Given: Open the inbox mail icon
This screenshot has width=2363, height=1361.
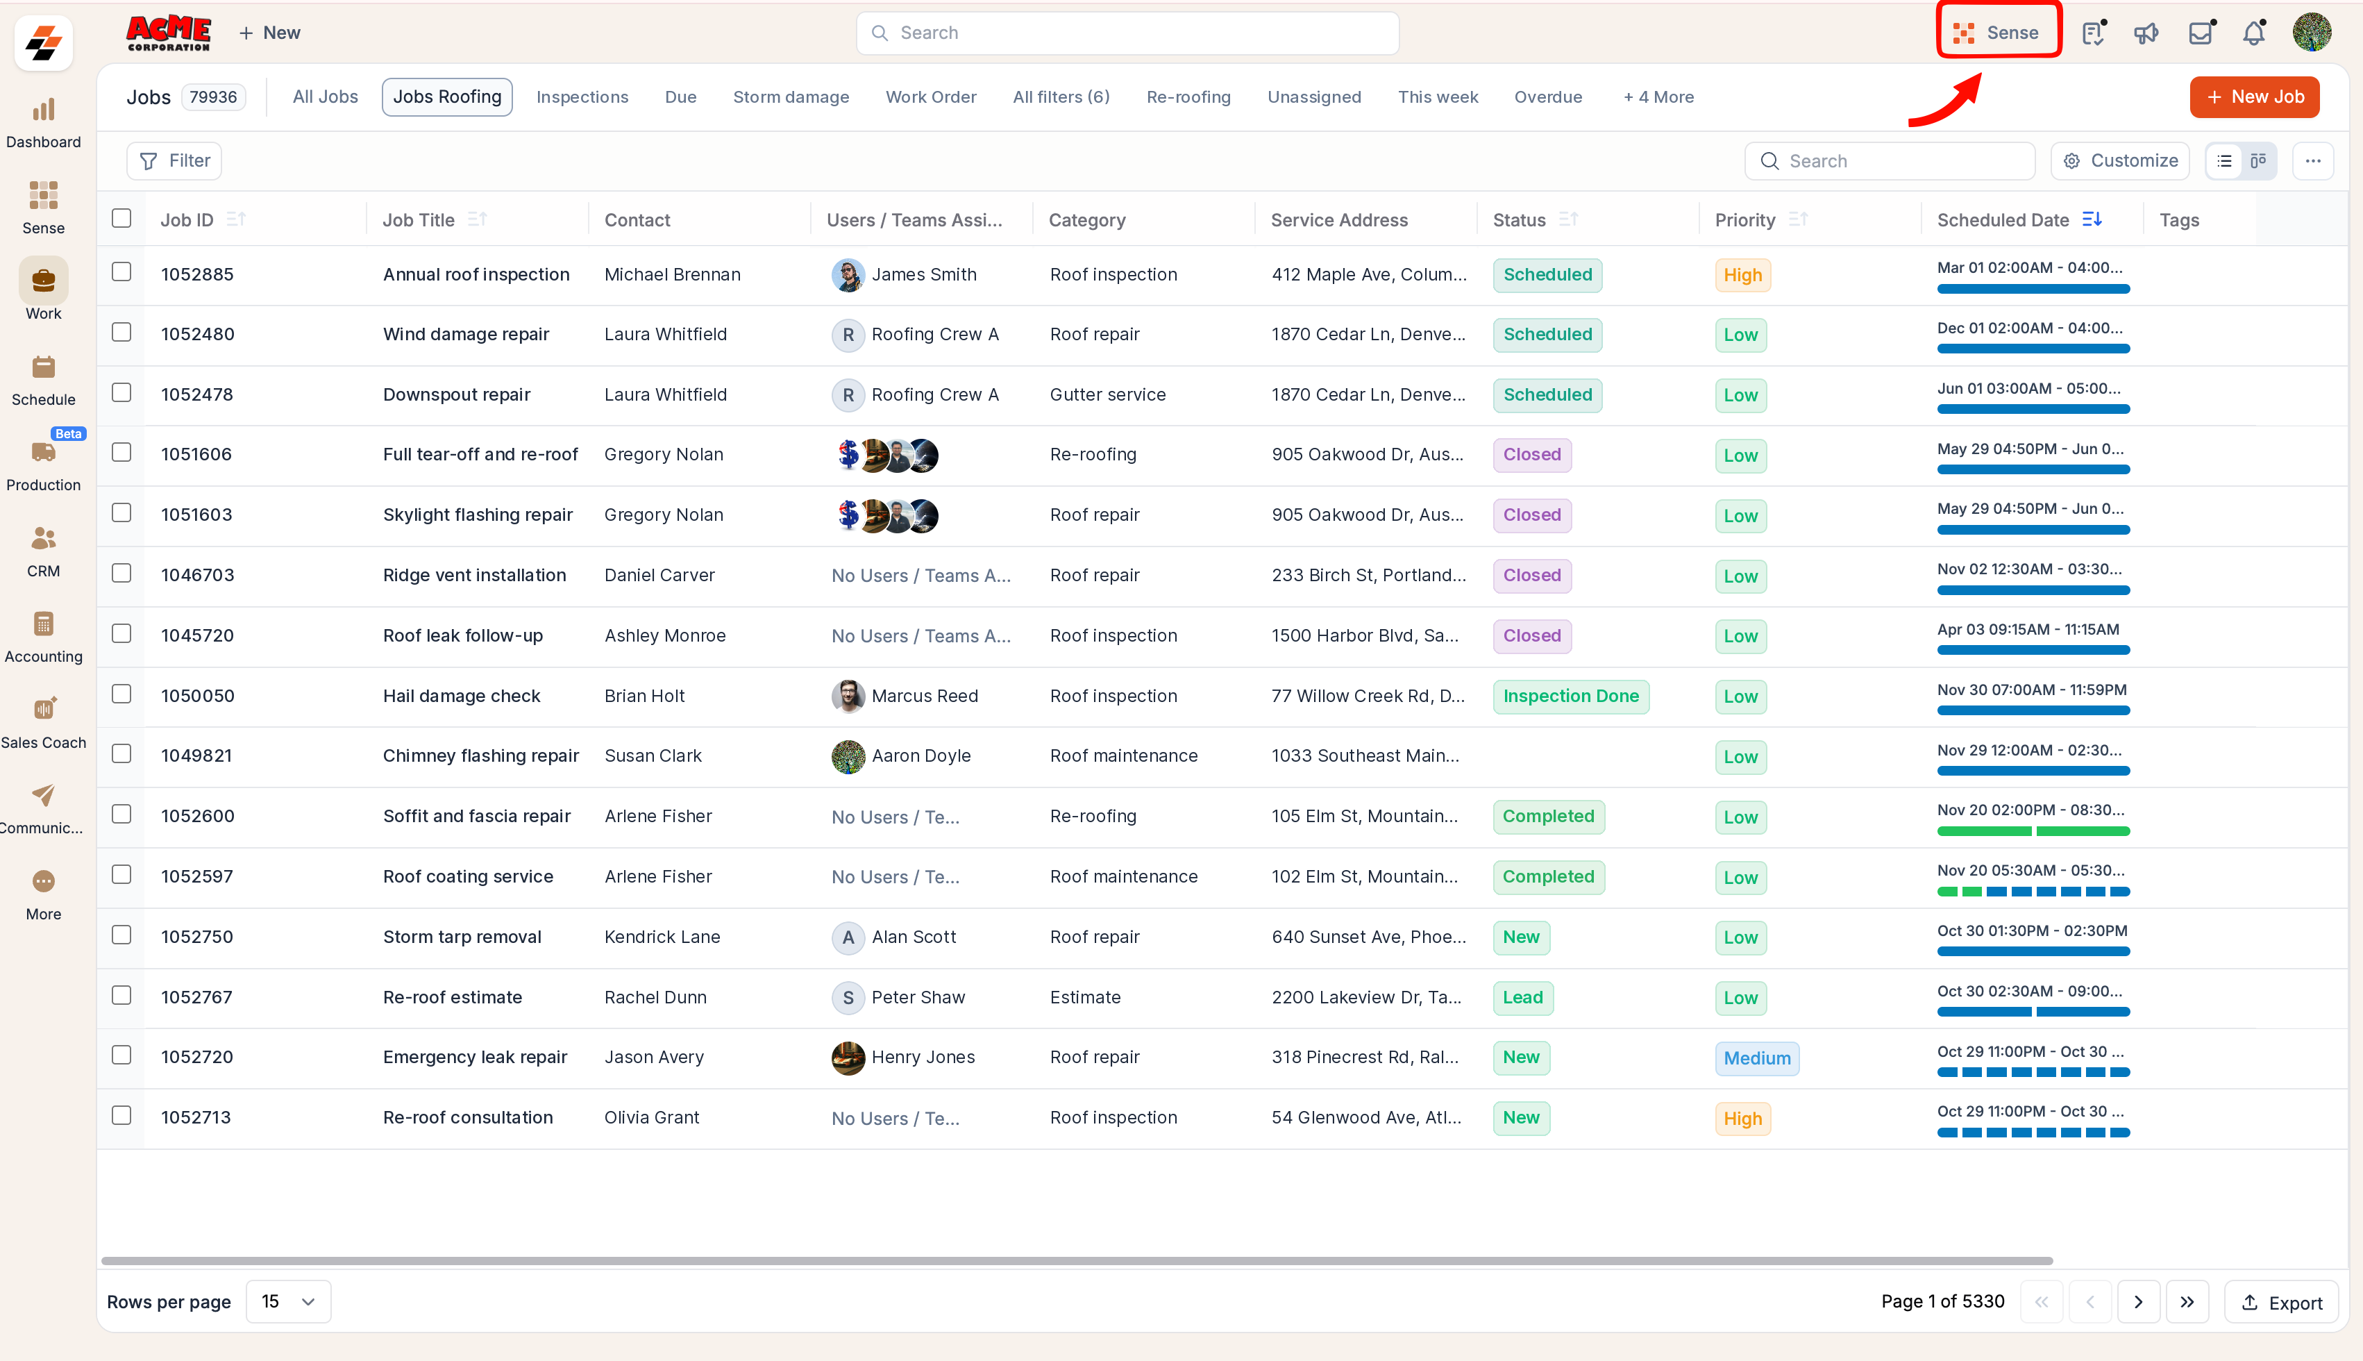Looking at the screenshot, I should pos(2201,33).
